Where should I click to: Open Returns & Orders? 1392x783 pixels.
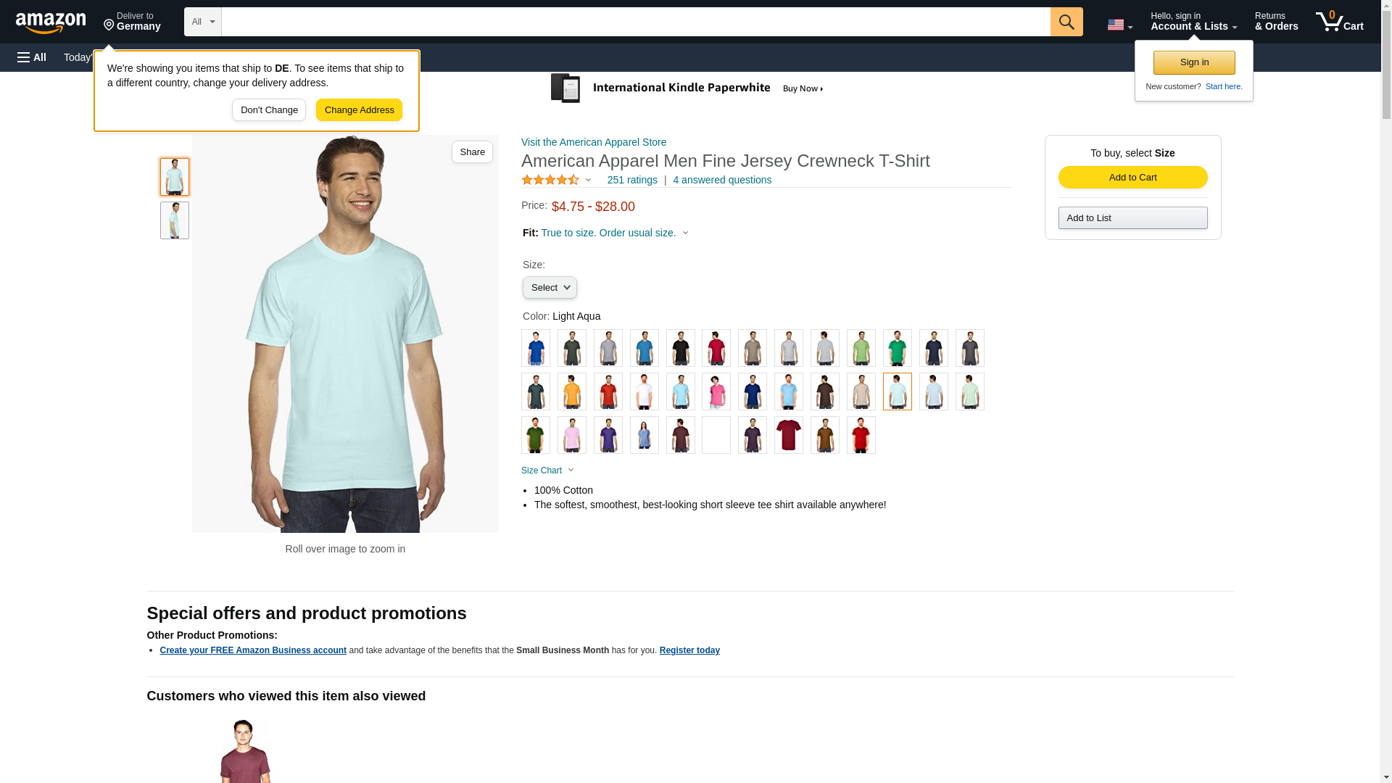[1276, 22]
